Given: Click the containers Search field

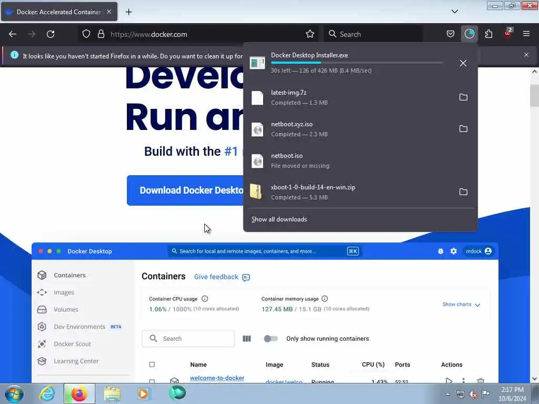Looking at the screenshot, I should (x=188, y=339).
